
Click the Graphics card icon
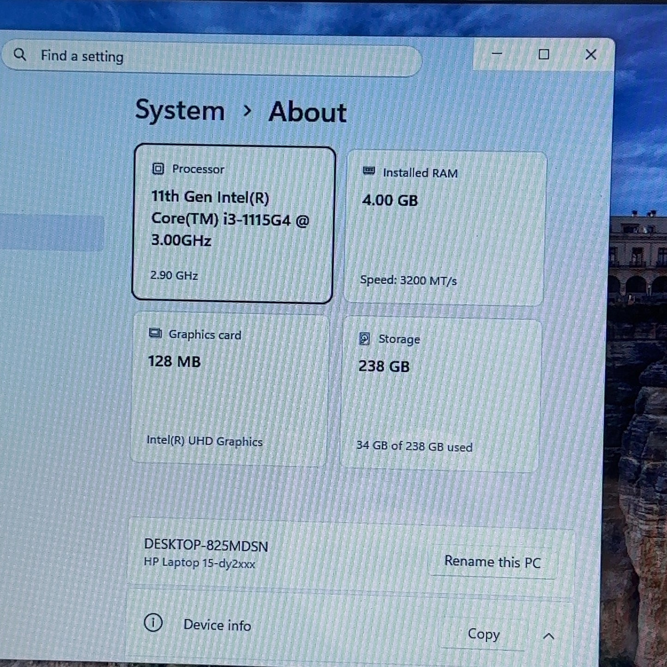155,333
